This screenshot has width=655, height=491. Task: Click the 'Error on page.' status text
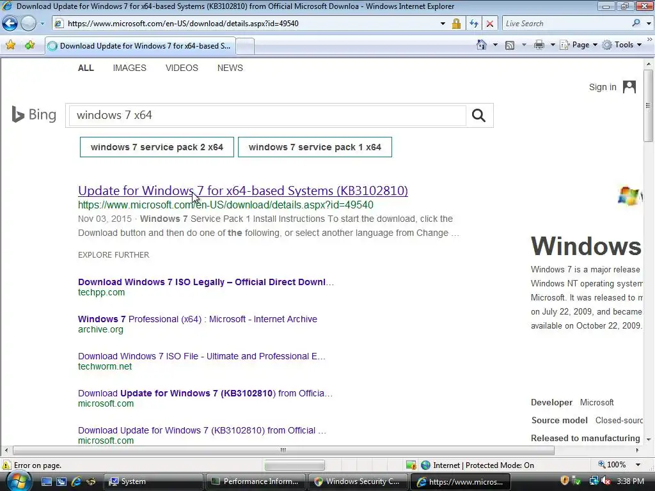(38, 465)
